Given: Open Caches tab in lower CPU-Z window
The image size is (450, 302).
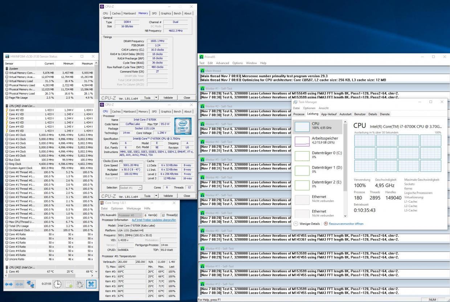Looking at the screenshot, I should point(117,111).
